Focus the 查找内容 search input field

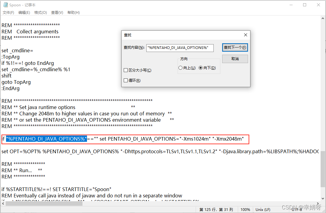coord(180,48)
